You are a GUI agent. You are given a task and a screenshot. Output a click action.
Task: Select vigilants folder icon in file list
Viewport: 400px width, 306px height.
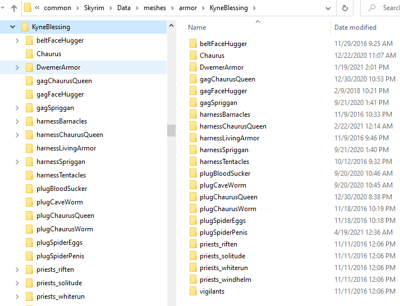point(193,291)
